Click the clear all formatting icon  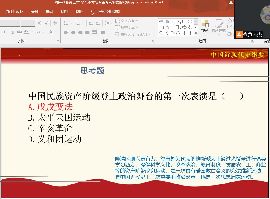pos(55,23)
